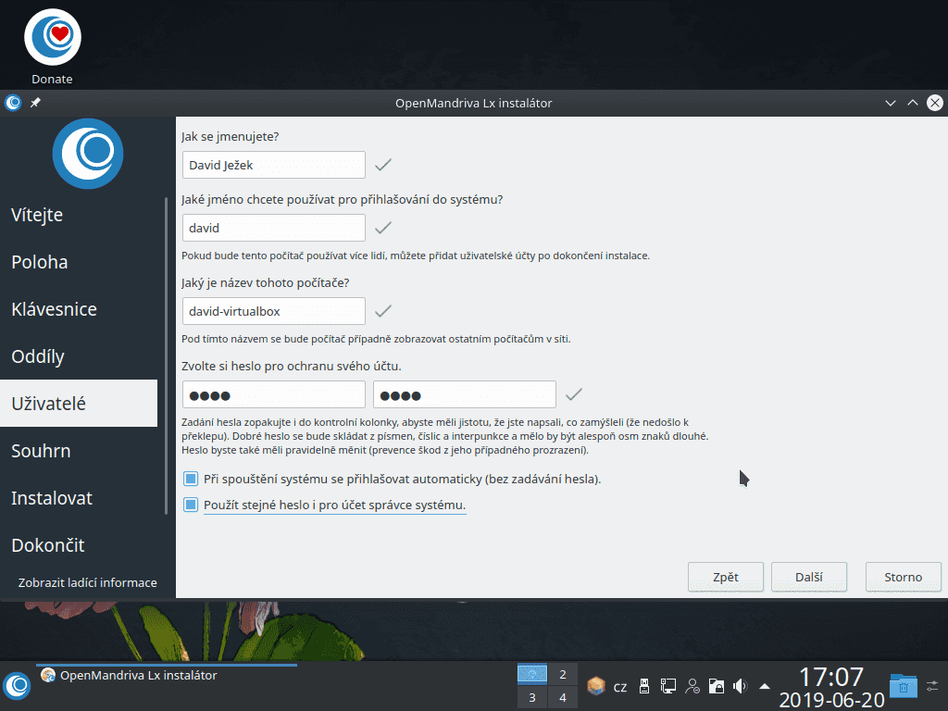Image resolution: width=948 pixels, height=711 pixels.
Task: Open the removable device notifier in system tray
Action: [644, 686]
